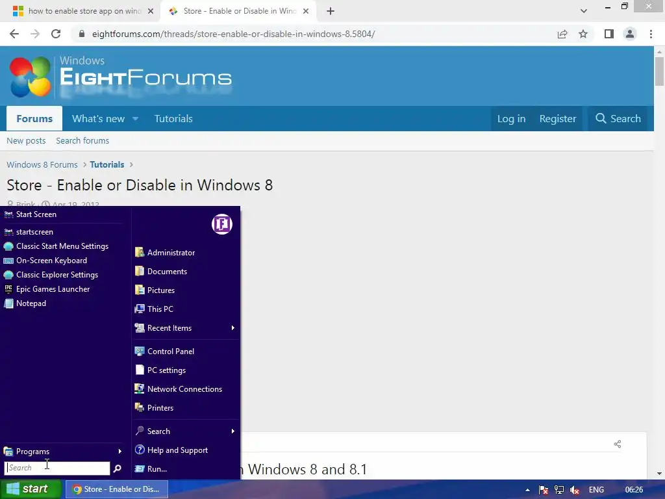Click the magnifier icon beside search box
Screen dimensions: 665x499
[x=118, y=468]
